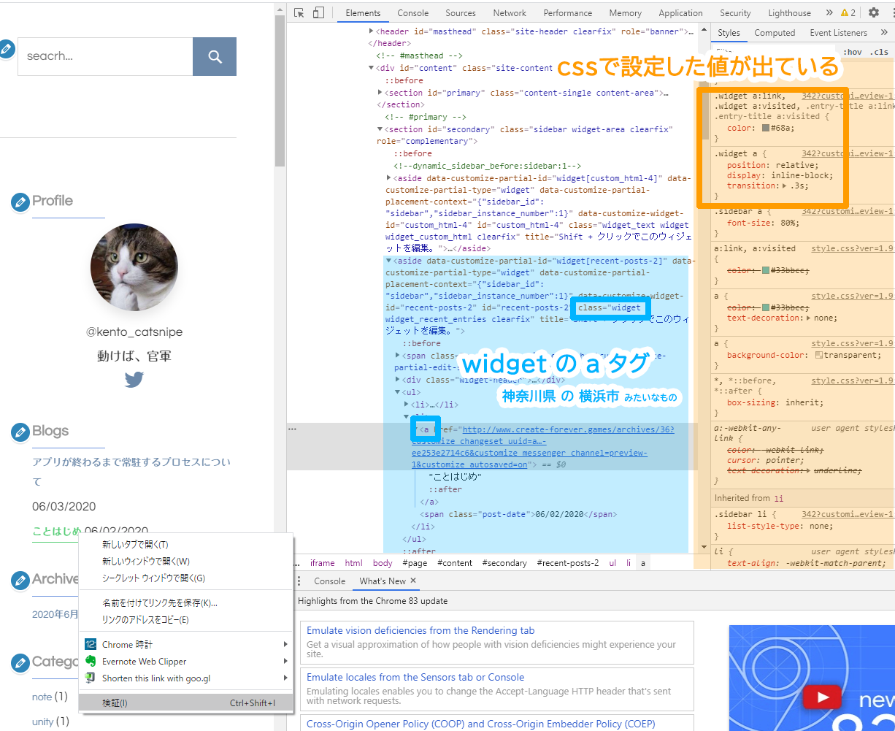The image size is (895, 731).
Task: Open the アプリが終わるまで常駐する blog post link
Action: 131,472
